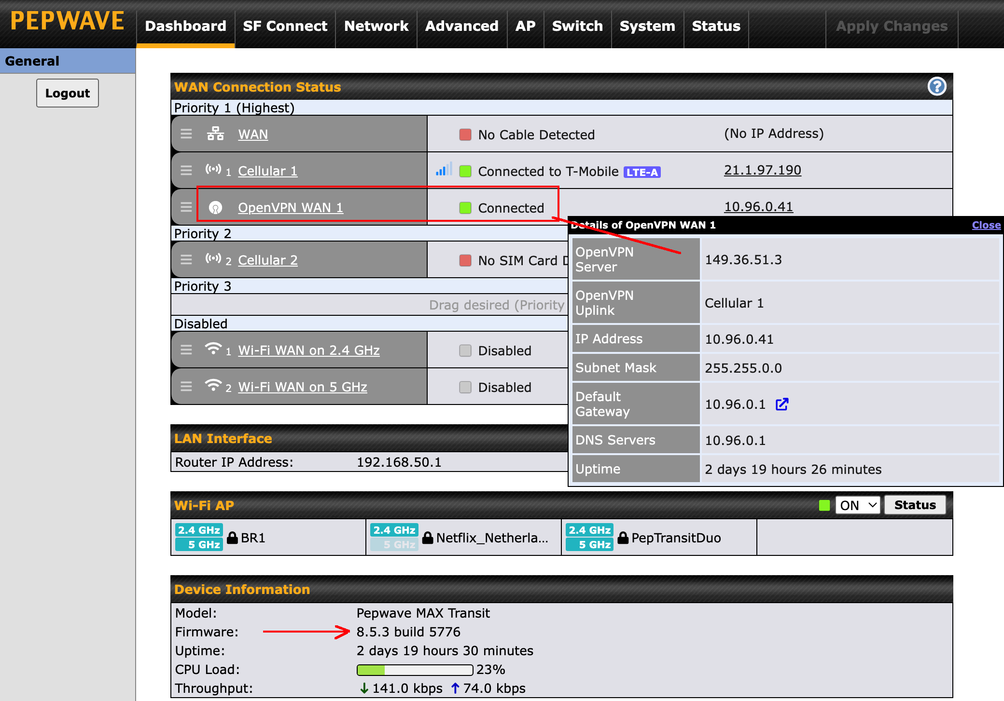Image resolution: width=1004 pixels, height=701 pixels.
Task: Click the WAN row drag handle
Action: 186,134
